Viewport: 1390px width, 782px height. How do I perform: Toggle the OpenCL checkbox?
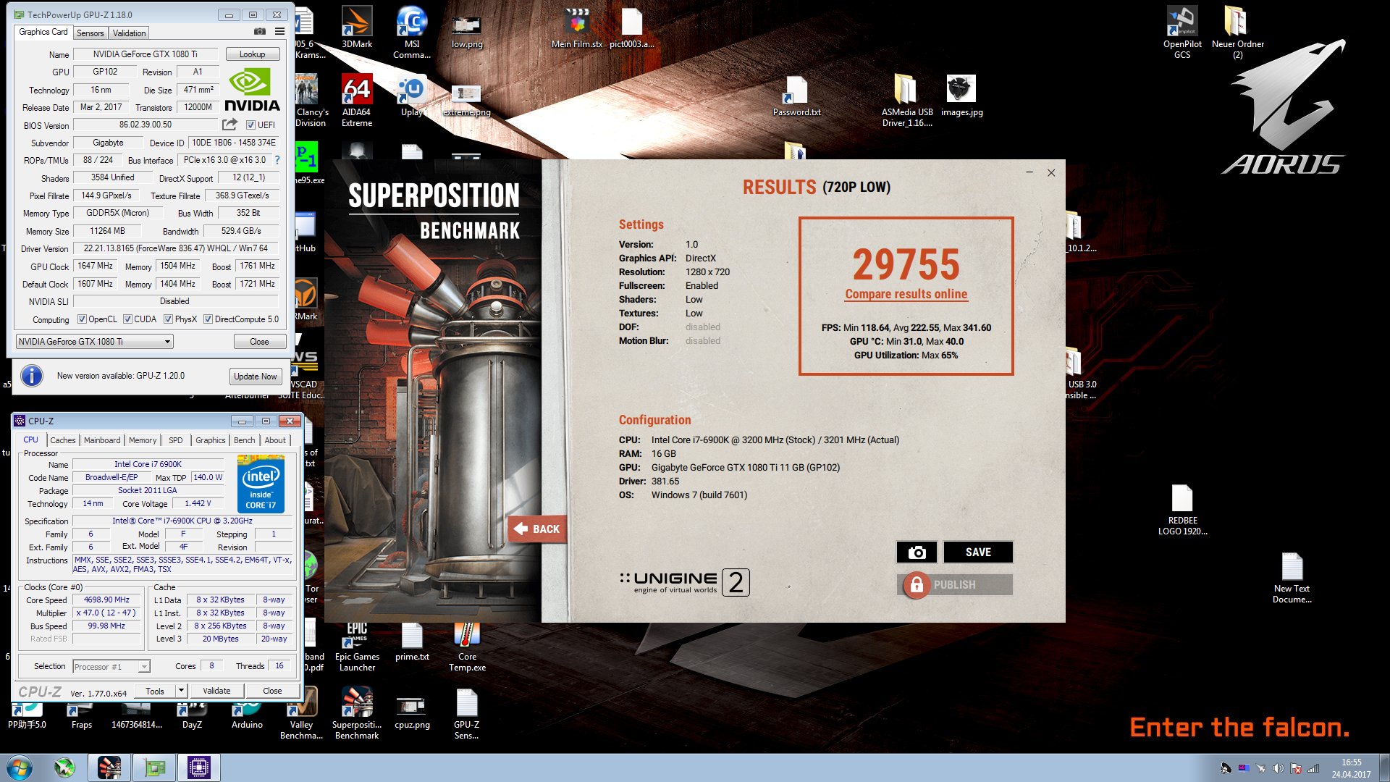click(x=83, y=319)
